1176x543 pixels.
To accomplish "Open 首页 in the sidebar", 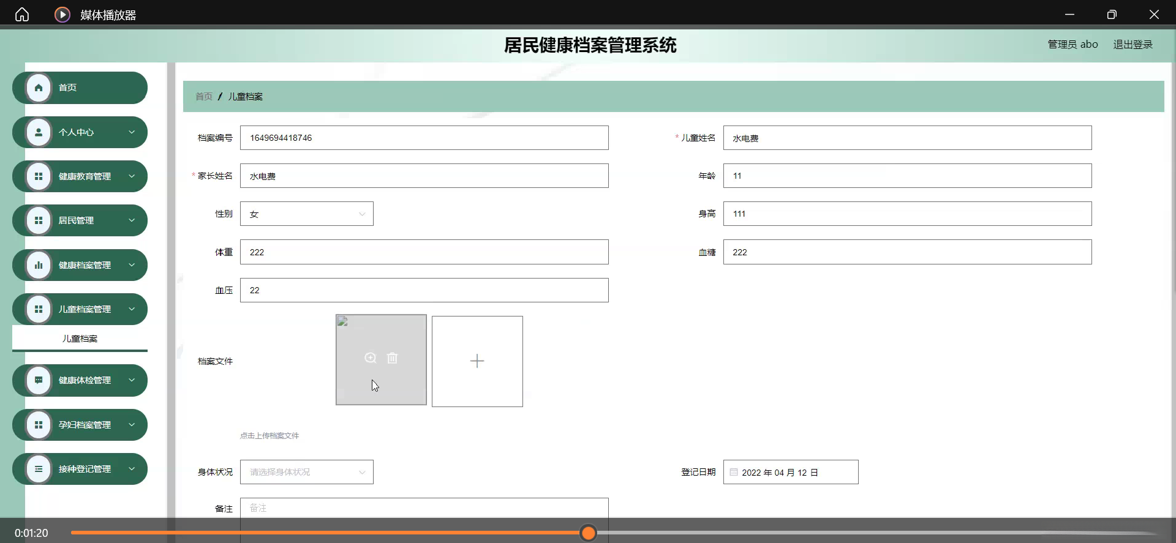I will pyautogui.click(x=80, y=88).
